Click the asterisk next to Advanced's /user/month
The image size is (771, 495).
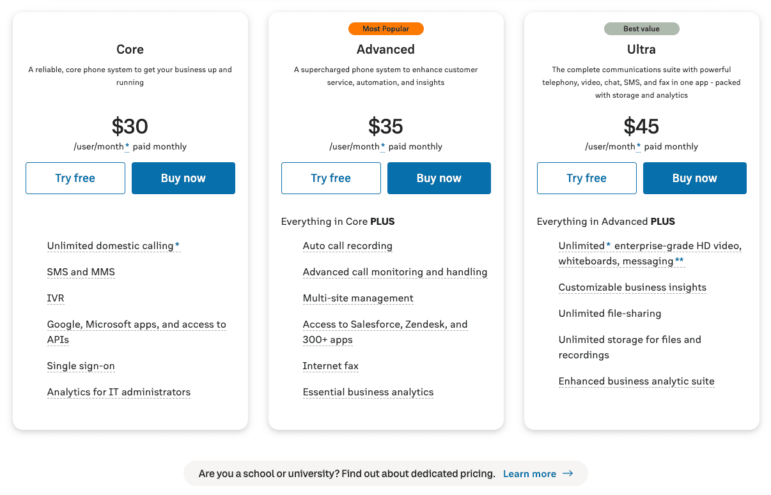coord(383,146)
